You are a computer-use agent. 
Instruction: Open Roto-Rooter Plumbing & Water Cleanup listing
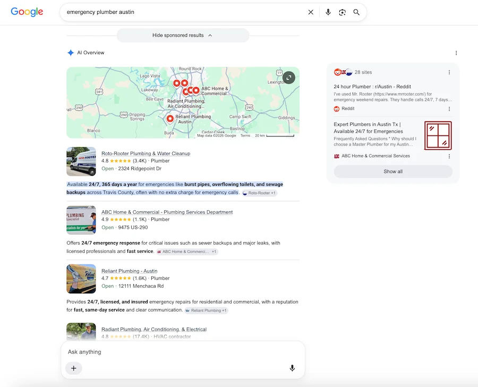[x=146, y=153]
